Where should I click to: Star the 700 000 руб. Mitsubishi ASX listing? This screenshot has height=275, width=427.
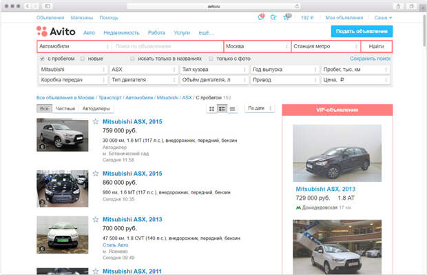point(96,219)
